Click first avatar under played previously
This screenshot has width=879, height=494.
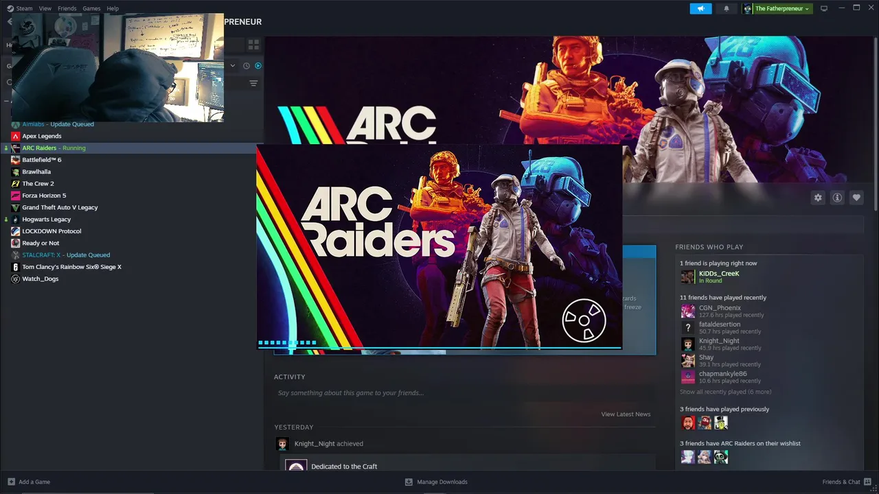pyautogui.click(x=687, y=423)
